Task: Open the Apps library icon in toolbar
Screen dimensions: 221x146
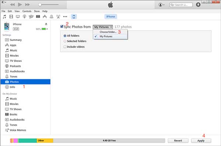Action: (x=45, y=17)
